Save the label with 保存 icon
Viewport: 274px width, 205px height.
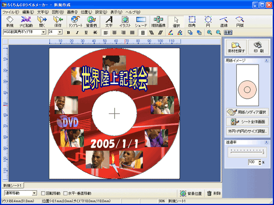pyautogui.click(x=58, y=22)
